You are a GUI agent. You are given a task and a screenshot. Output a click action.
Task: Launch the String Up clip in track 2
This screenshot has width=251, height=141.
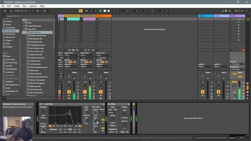(x=65, y=19)
